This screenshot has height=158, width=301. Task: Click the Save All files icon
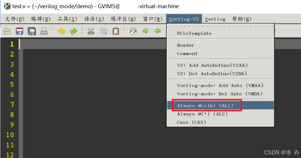[x=32, y=31]
